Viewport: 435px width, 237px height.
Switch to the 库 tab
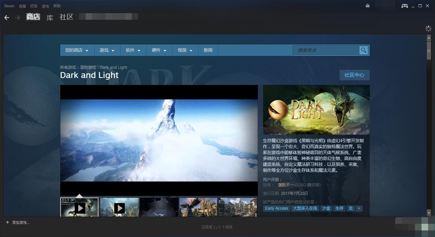pyautogui.click(x=50, y=18)
